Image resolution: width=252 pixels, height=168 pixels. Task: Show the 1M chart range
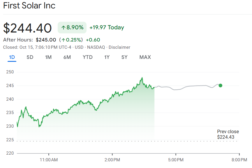pyautogui.click(x=48, y=57)
